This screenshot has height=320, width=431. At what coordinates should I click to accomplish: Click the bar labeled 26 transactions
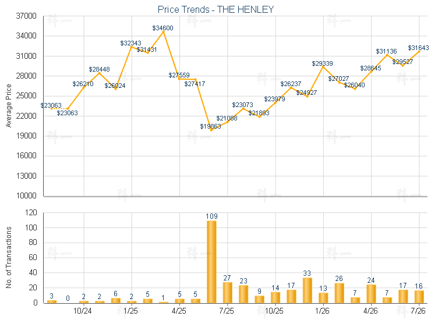coord(339,293)
